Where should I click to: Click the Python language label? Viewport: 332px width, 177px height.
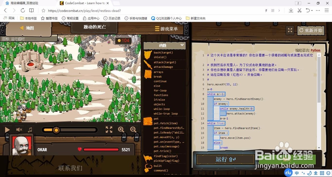tap(315, 50)
